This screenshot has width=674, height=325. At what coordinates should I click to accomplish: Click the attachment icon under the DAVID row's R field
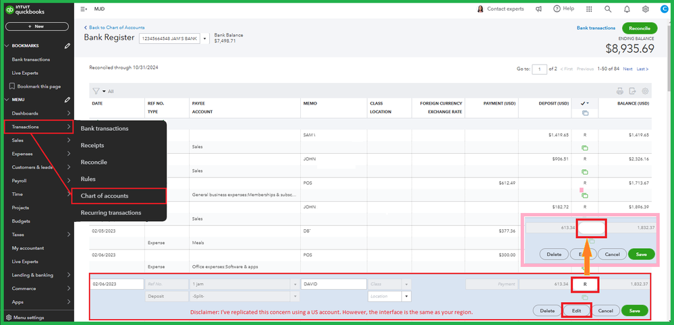tap(584, 297)
